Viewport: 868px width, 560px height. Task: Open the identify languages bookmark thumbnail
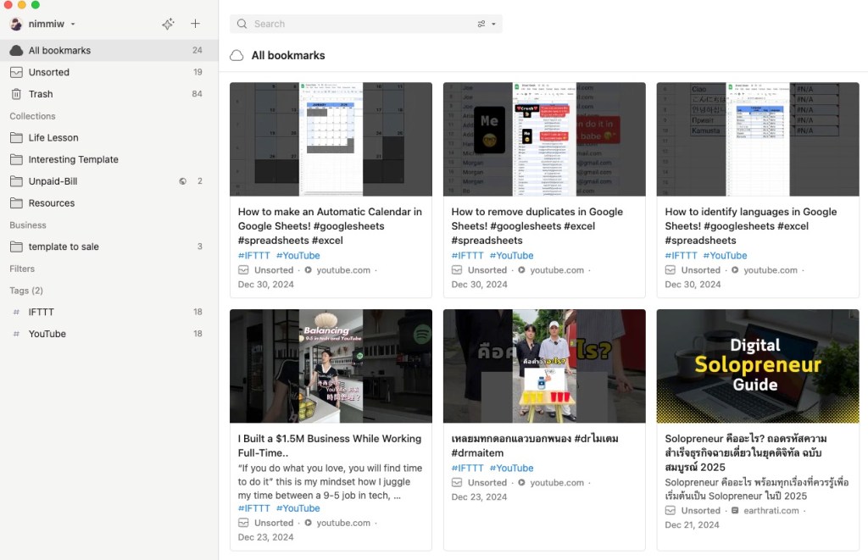point(758,140)
